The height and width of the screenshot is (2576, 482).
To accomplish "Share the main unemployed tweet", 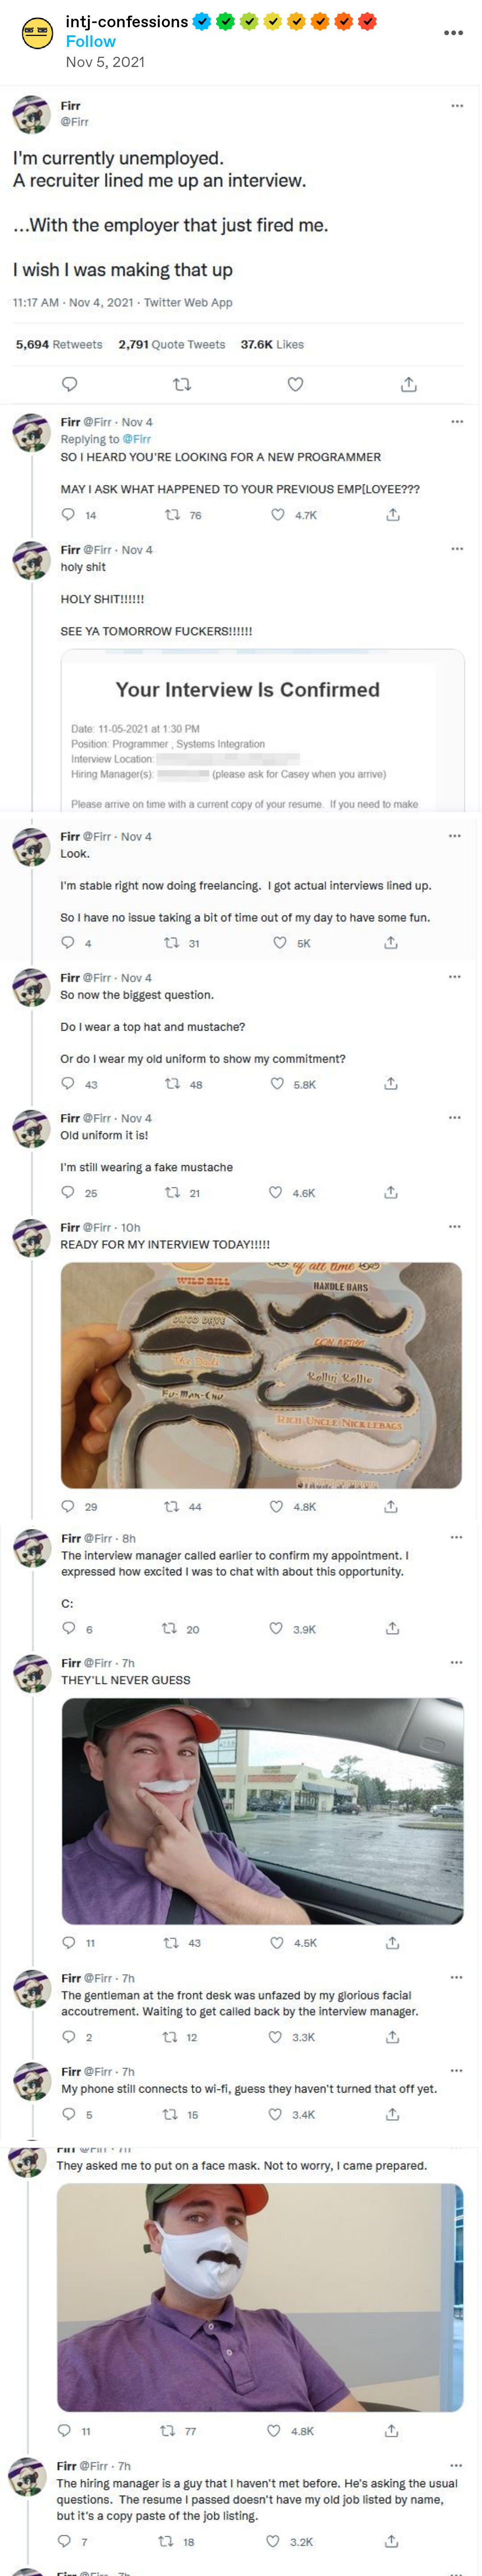I will tap(408, 384).
